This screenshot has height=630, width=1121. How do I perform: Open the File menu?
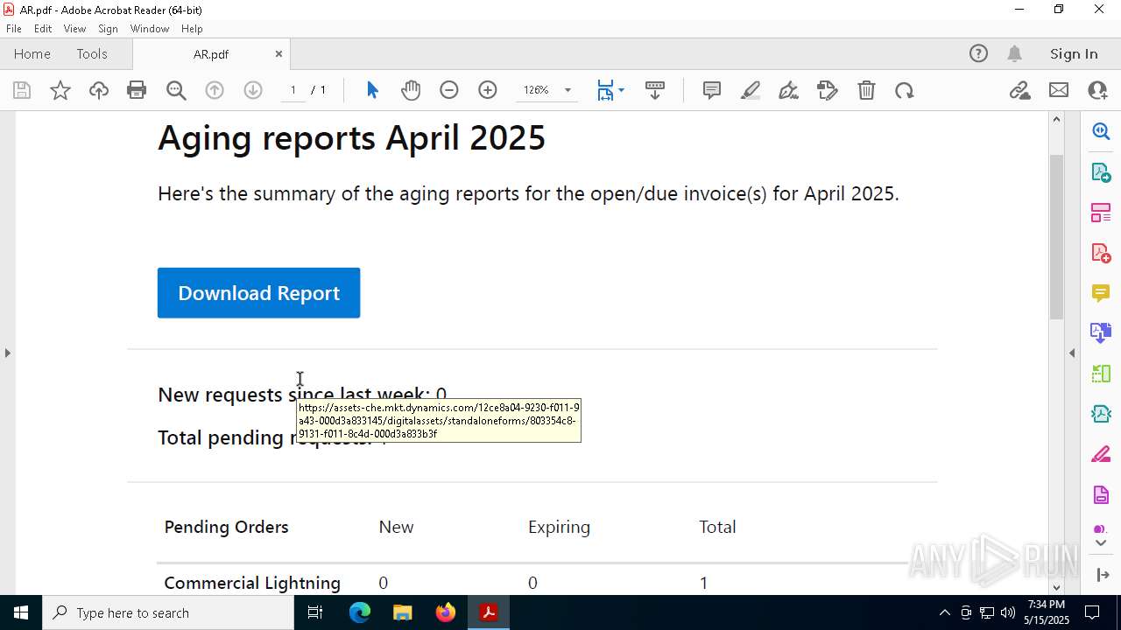pos(14,29)
